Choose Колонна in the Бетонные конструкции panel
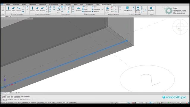 pos(8,9)
